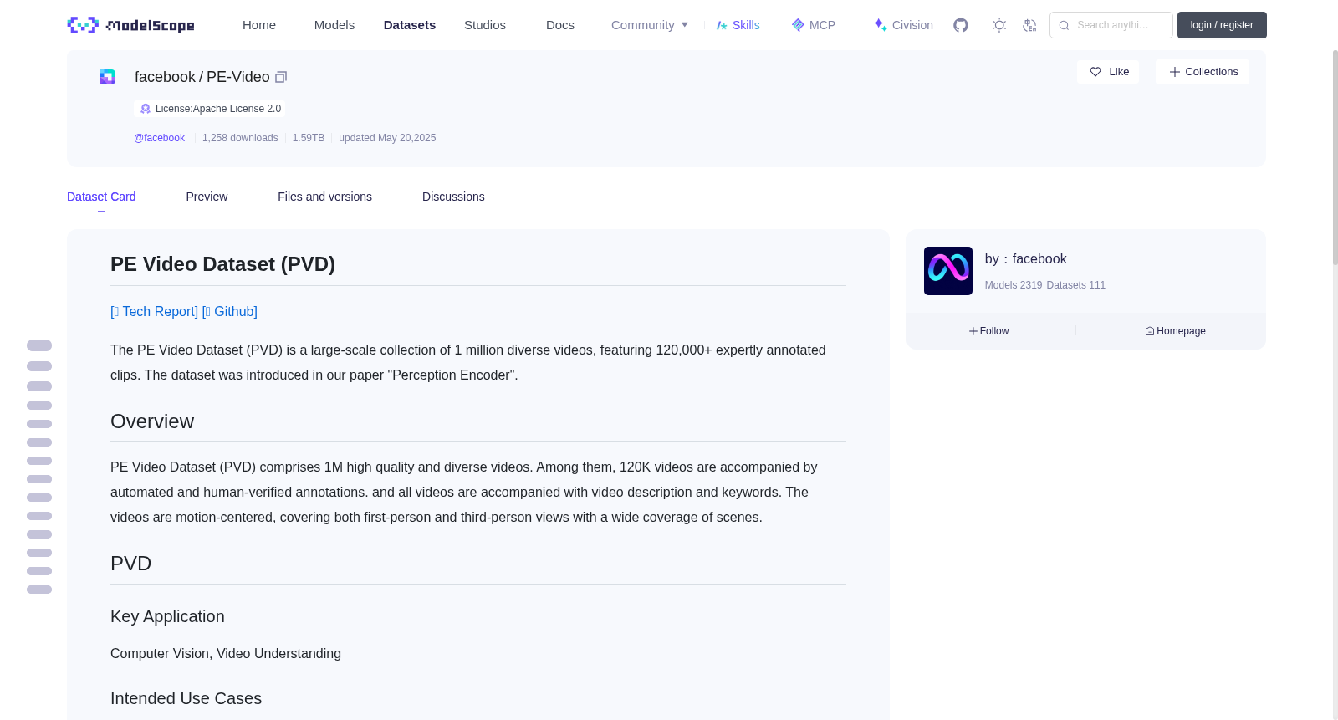This screenshot has width=1338, height=720.
Task: Click the Overview heading
Action: [152, 421]
